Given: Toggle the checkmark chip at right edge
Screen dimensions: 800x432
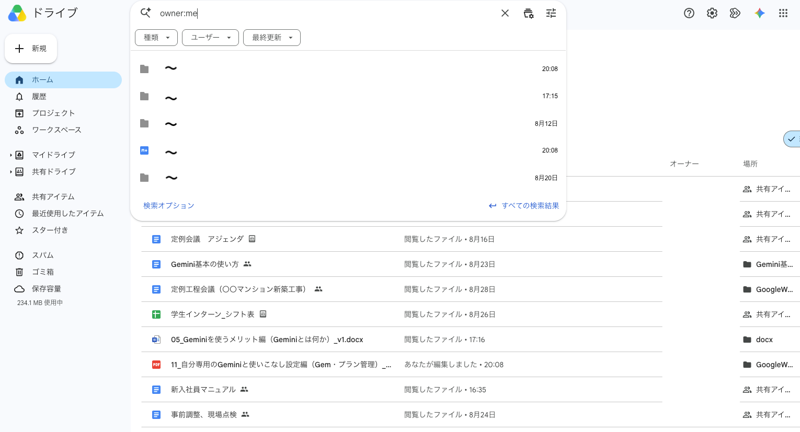Looking at the screenshot, I should 792,139.
